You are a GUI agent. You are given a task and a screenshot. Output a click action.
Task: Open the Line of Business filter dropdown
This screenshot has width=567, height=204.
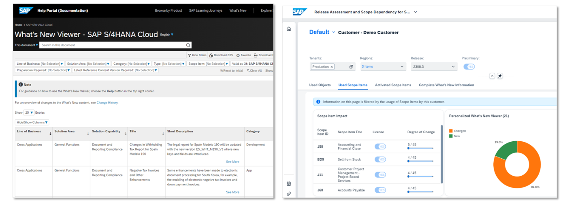click(40, 64)
